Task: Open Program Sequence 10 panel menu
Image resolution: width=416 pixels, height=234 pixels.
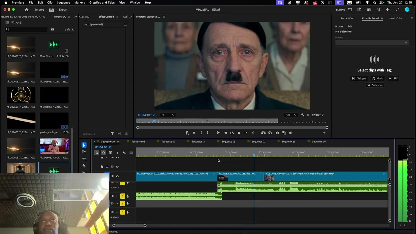Action: coord(163,17)
